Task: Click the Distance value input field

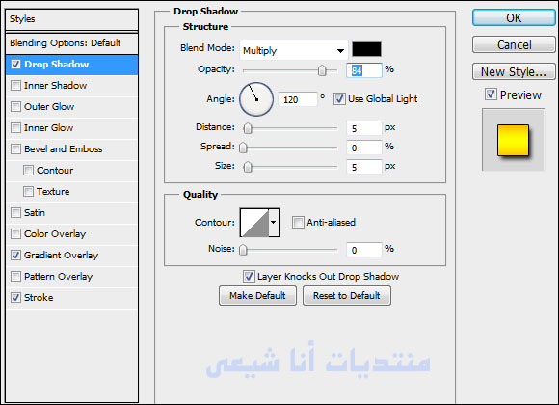Action: tap(363, 128)
